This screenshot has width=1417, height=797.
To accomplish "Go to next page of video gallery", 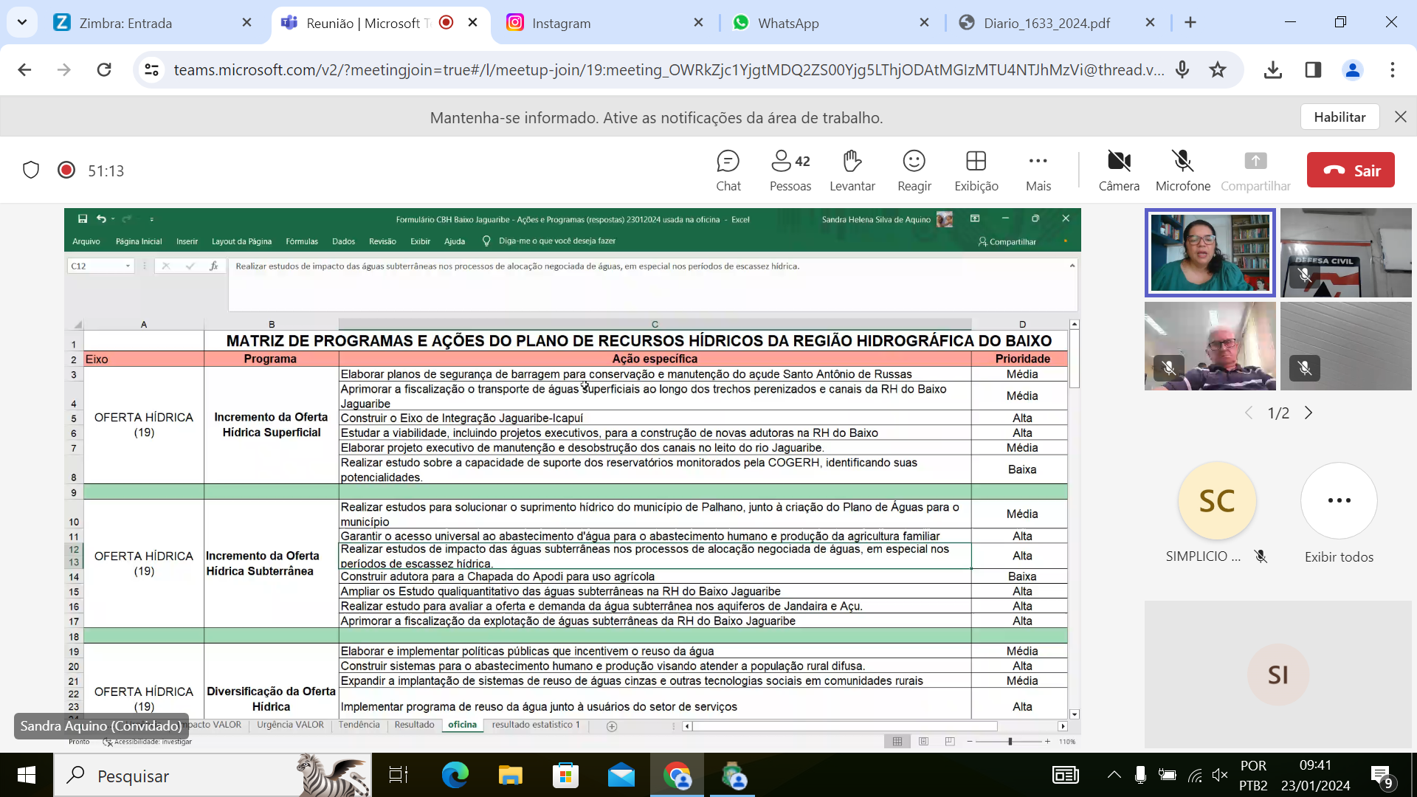I will click(1309, 413).
